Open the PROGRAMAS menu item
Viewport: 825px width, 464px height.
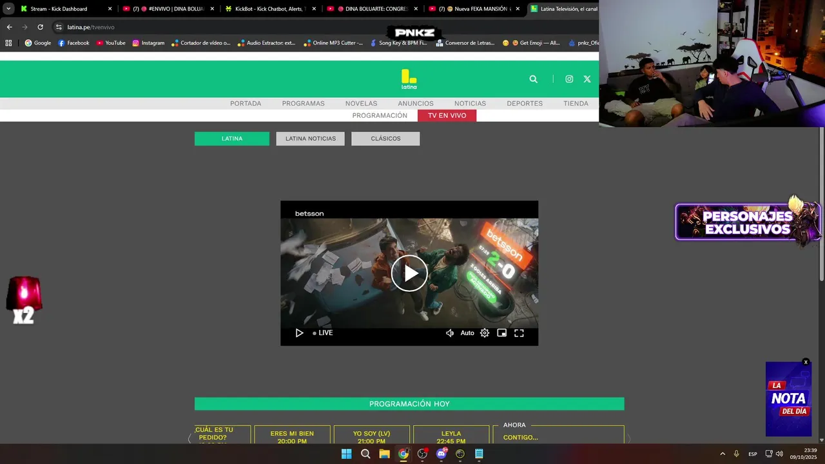[303, 103]
